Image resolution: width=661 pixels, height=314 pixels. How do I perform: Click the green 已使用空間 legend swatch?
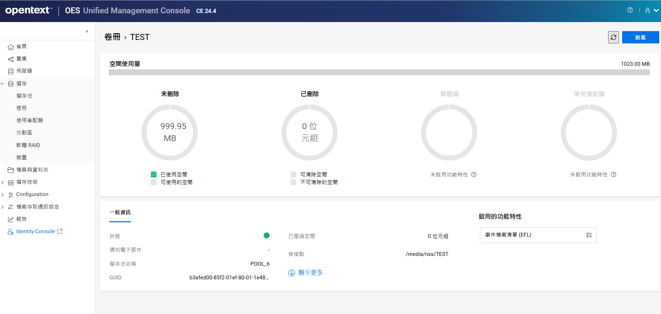tap(154, 174)
